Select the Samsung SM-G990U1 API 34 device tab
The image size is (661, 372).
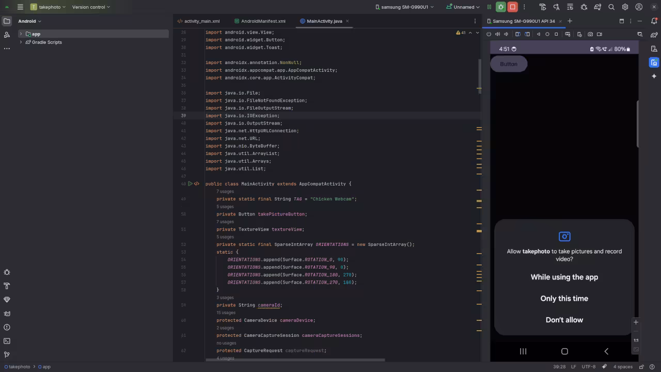pos(524,21)
